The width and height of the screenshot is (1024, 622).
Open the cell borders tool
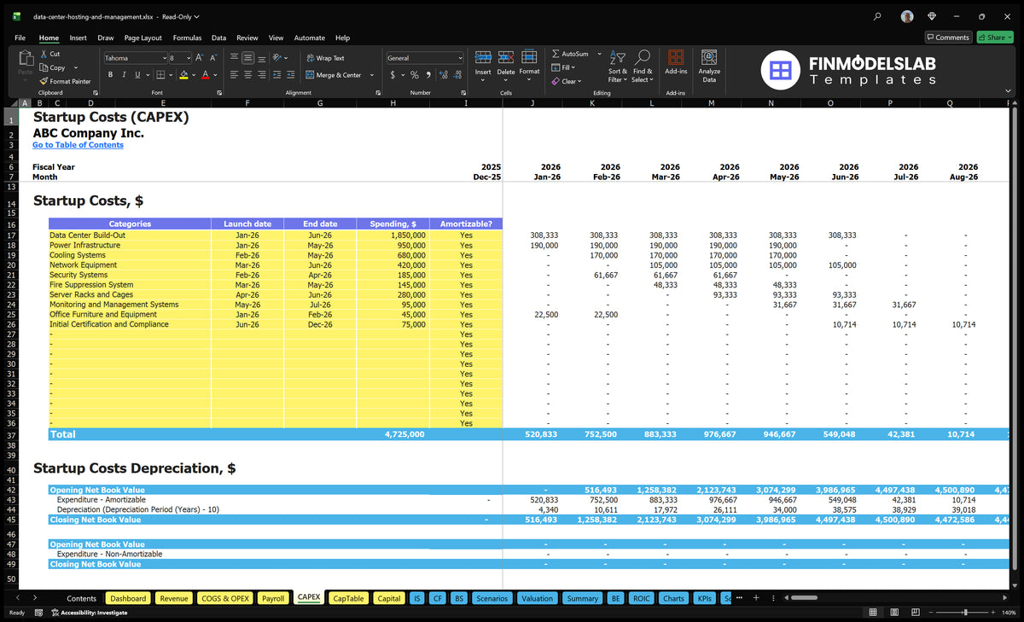(x=161, y=75)
